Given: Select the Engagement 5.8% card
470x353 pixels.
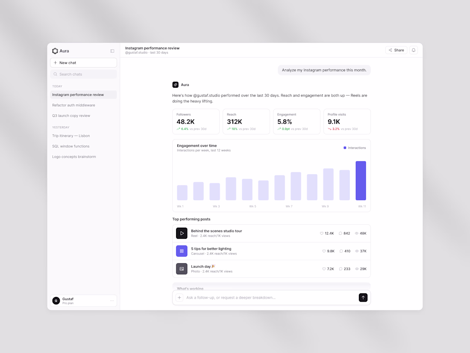Looking at the screenshot, I should (297, 122).
